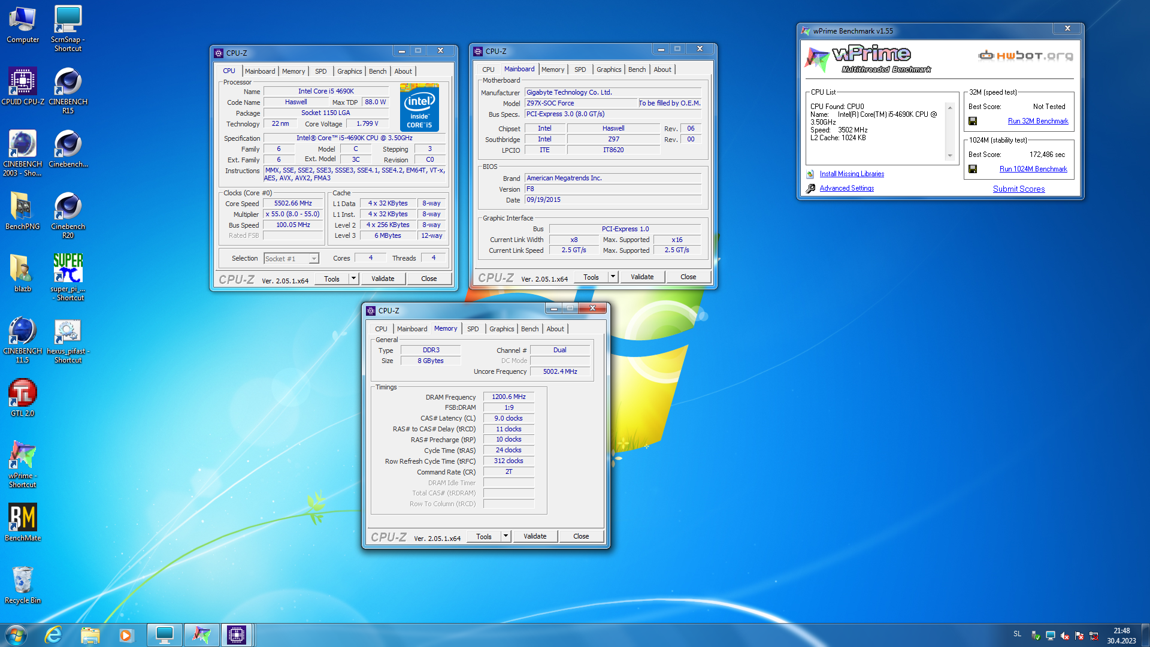Open Windows Explorer from the taskbar

90,635
